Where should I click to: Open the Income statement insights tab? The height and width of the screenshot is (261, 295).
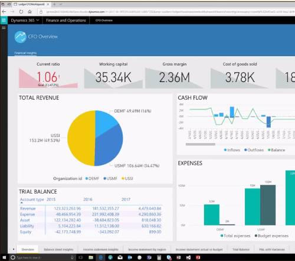coord(100,249)
